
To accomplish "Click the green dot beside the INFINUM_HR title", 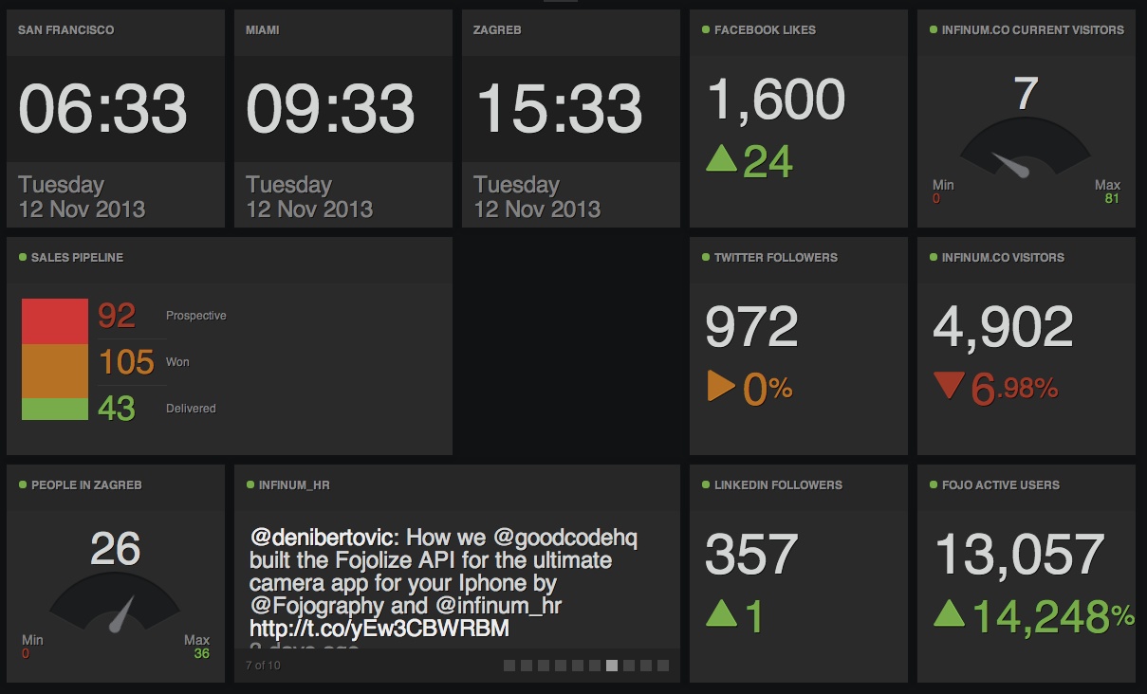I will pyautogui.click(x=250, y=484).
